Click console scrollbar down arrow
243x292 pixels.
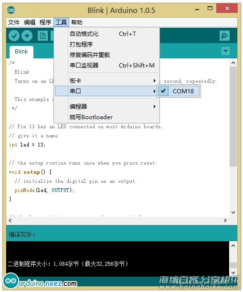pyautogui.click(x=233, y=273)
